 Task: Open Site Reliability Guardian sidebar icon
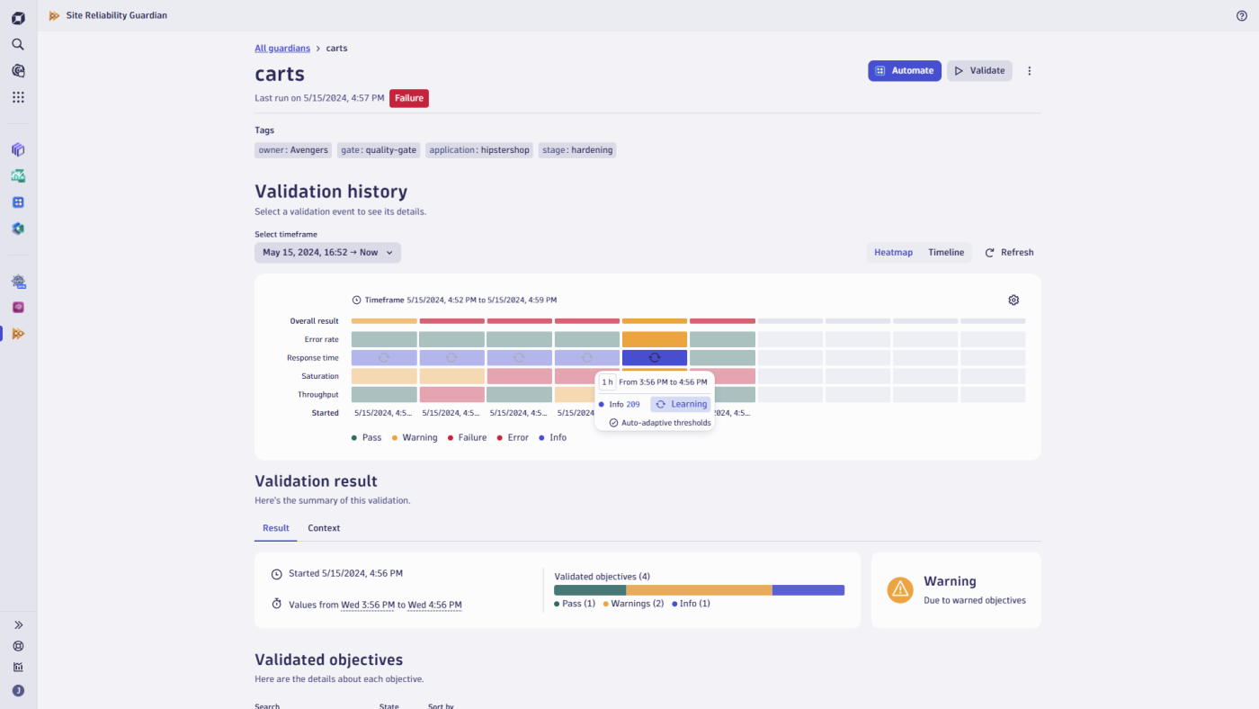(18, 334)
